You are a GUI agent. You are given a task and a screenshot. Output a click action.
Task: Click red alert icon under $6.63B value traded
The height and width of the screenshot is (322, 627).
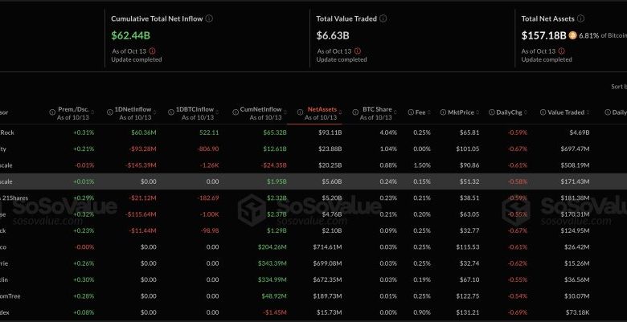(x=354, y=50)
